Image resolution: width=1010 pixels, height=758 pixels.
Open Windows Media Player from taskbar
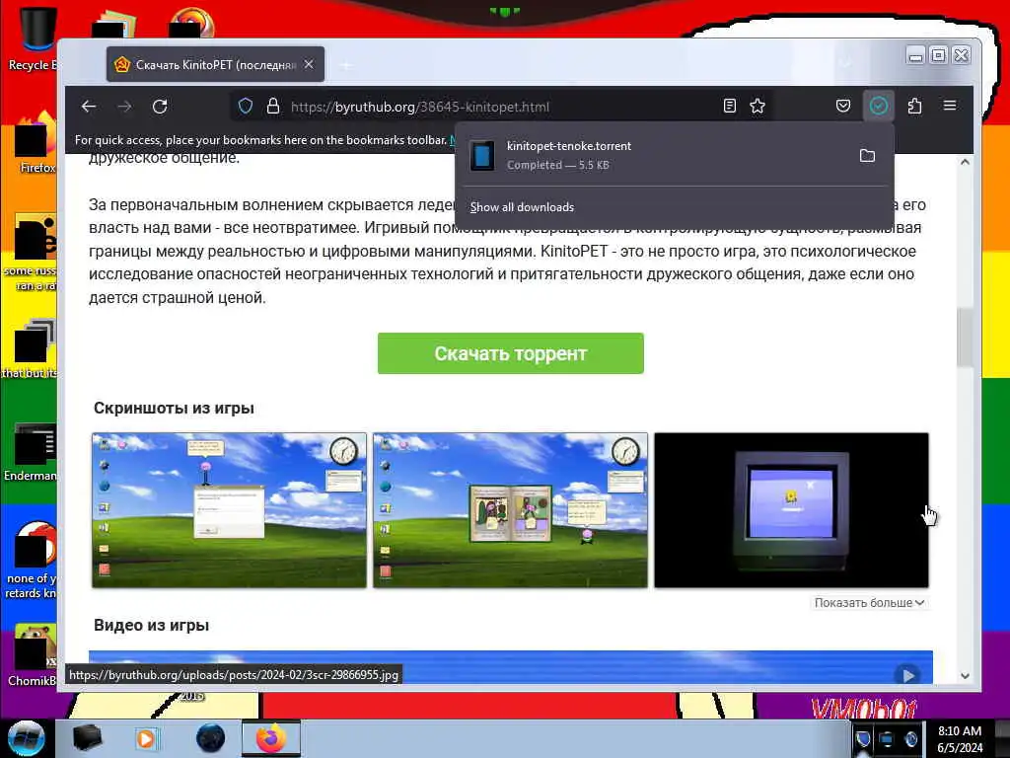147,738
